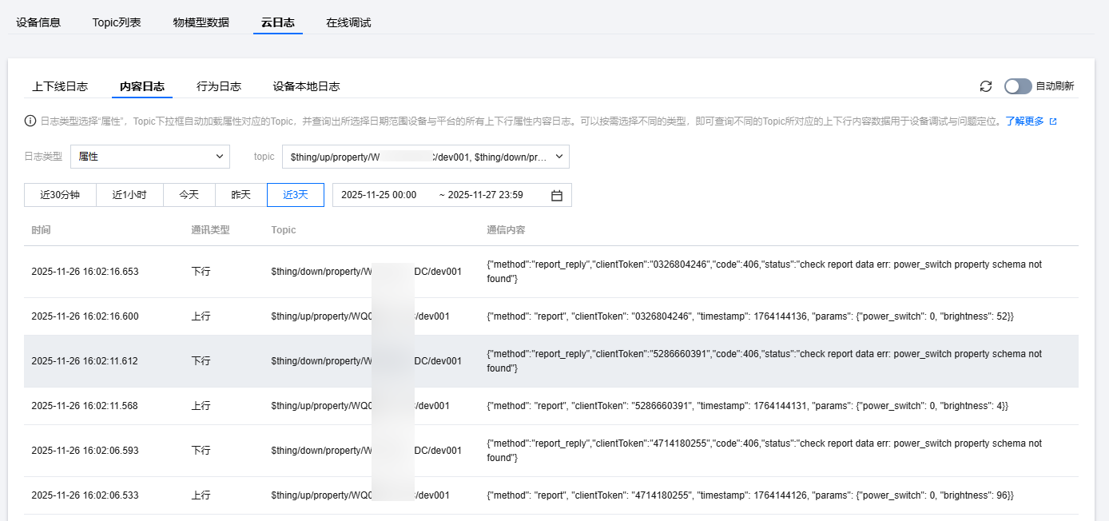Filter logs by 近1小时
The height and width of the screenshot is (521, 1109).
[x=129, y=195]
